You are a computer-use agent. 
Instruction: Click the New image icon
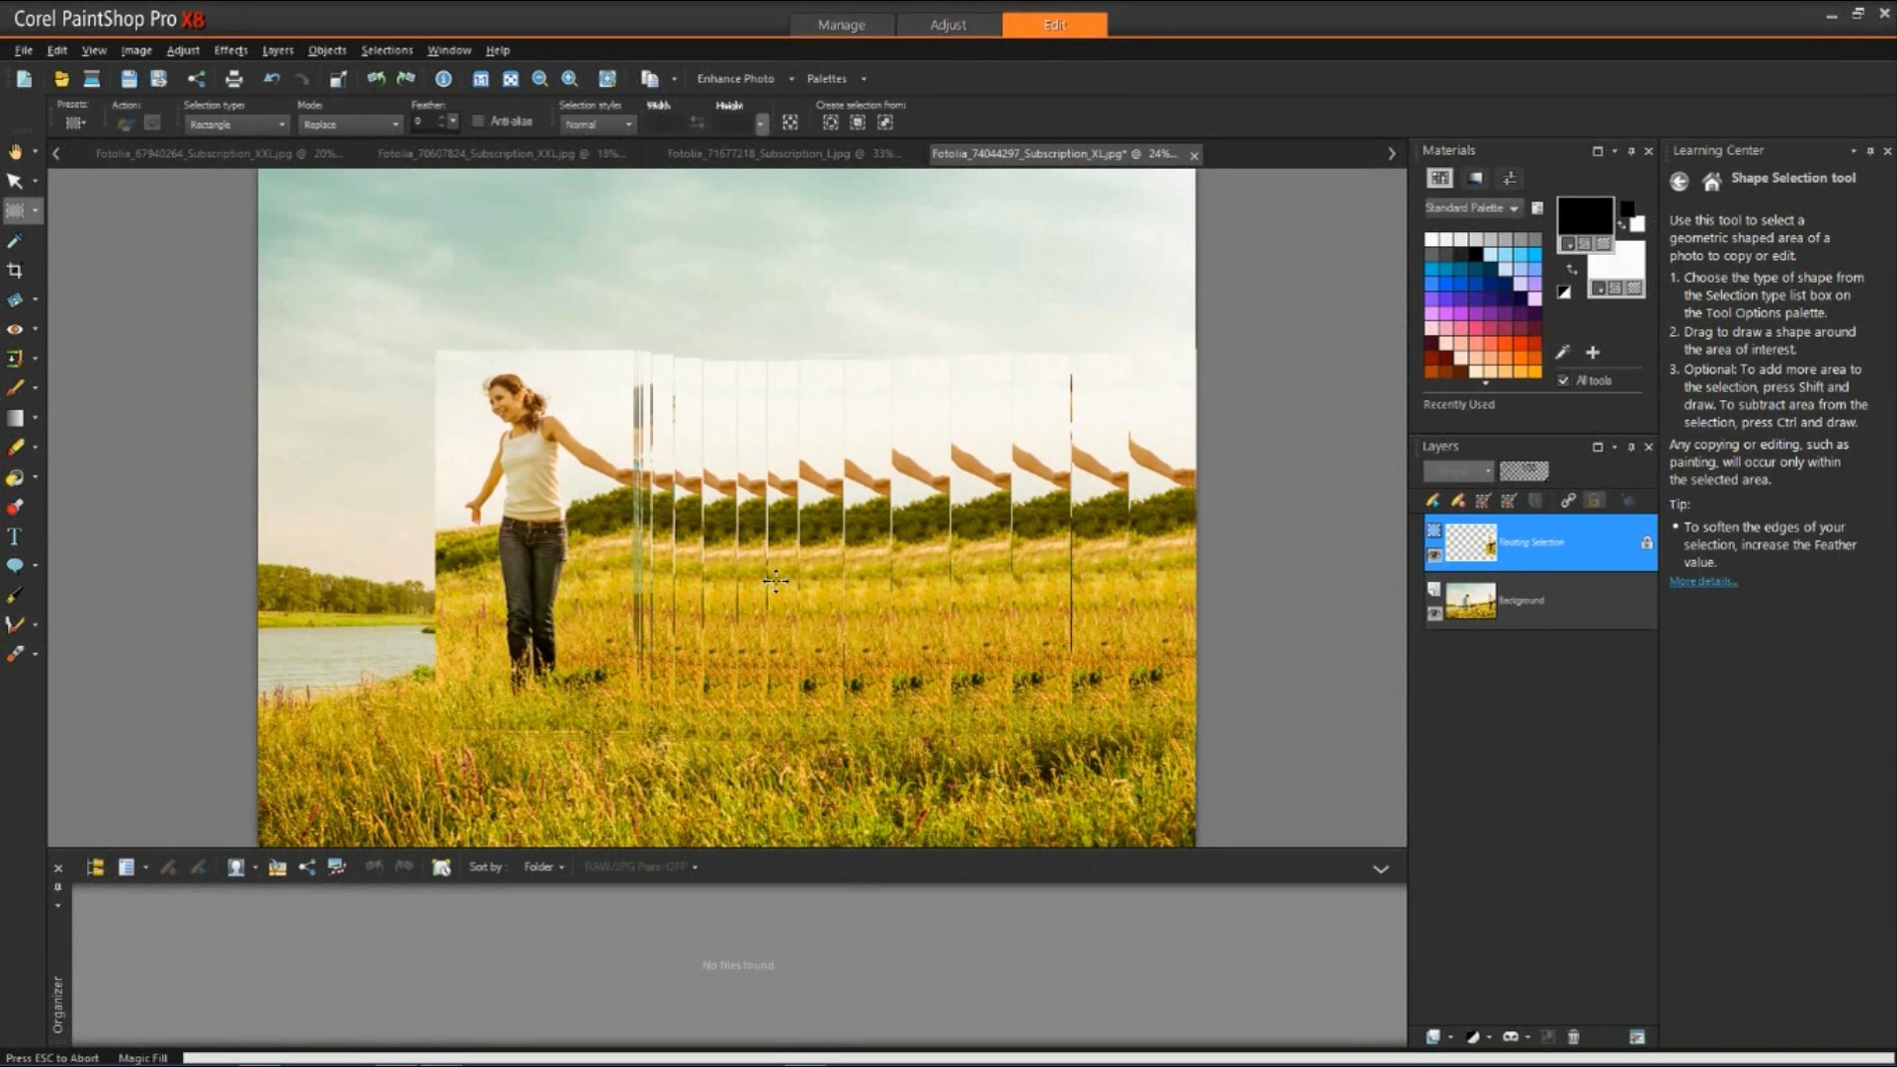[25, 79]
